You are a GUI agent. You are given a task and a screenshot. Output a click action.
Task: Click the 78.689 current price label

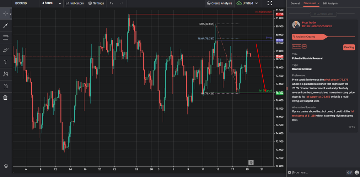pyautogui.click(x=279, y=56)
